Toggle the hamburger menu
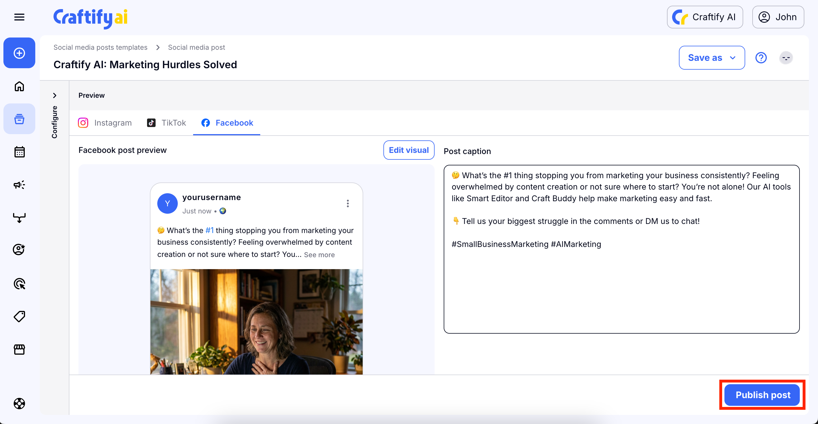The width and height of the screenshot is (818, 424). [19, 17]
